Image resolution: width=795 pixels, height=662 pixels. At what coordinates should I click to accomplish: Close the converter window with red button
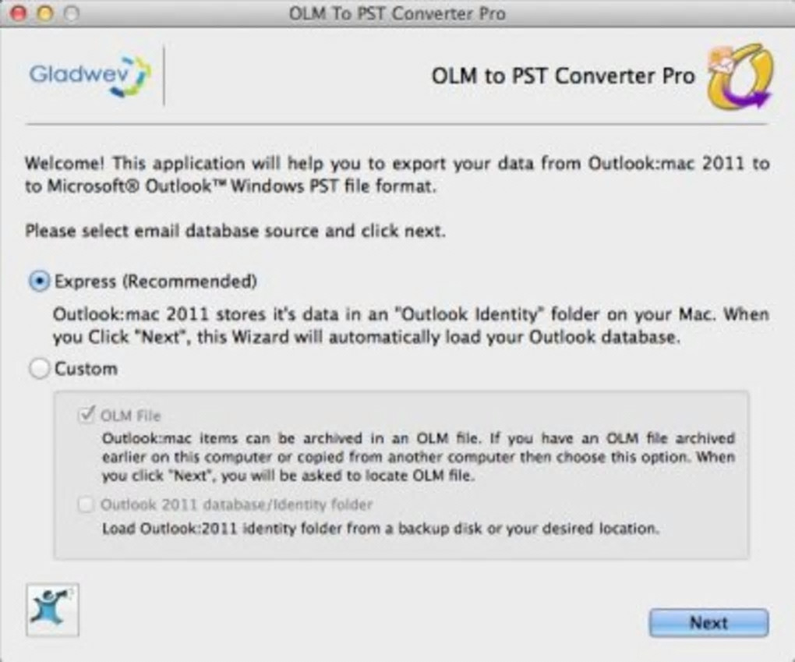[19, 13]
